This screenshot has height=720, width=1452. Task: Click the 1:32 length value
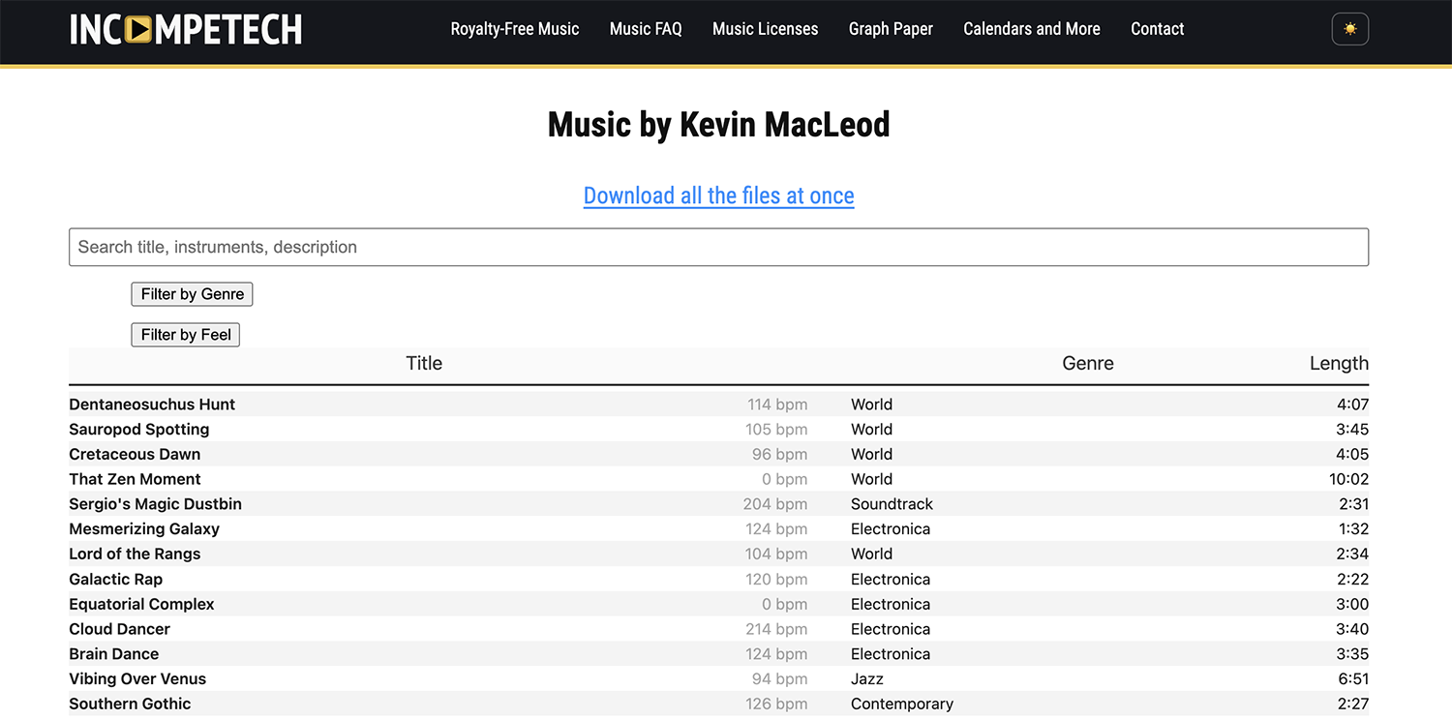coord(1353,529)
